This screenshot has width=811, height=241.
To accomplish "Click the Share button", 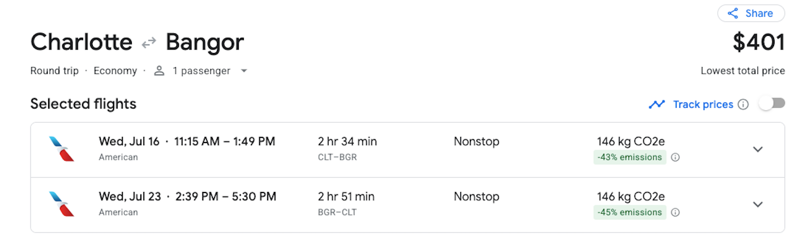I will tap(751, 14).
